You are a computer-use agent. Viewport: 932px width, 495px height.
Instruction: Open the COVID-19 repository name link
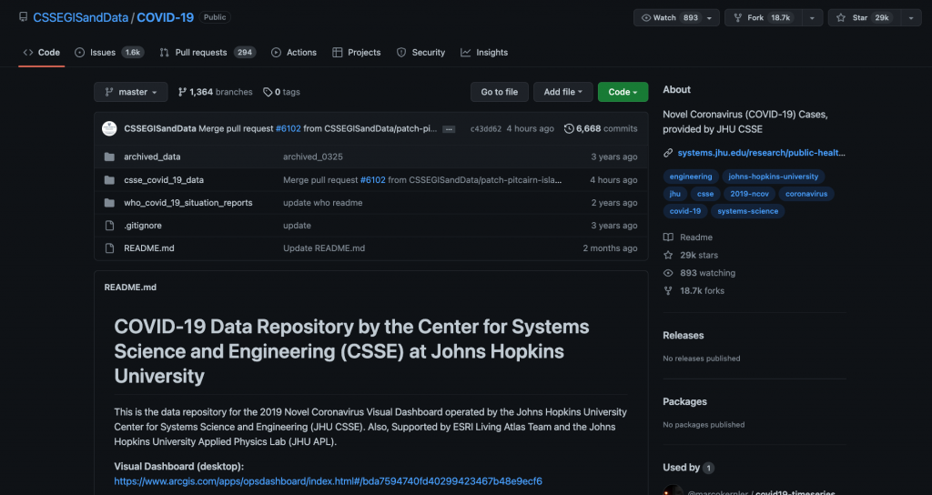[166, 17]
